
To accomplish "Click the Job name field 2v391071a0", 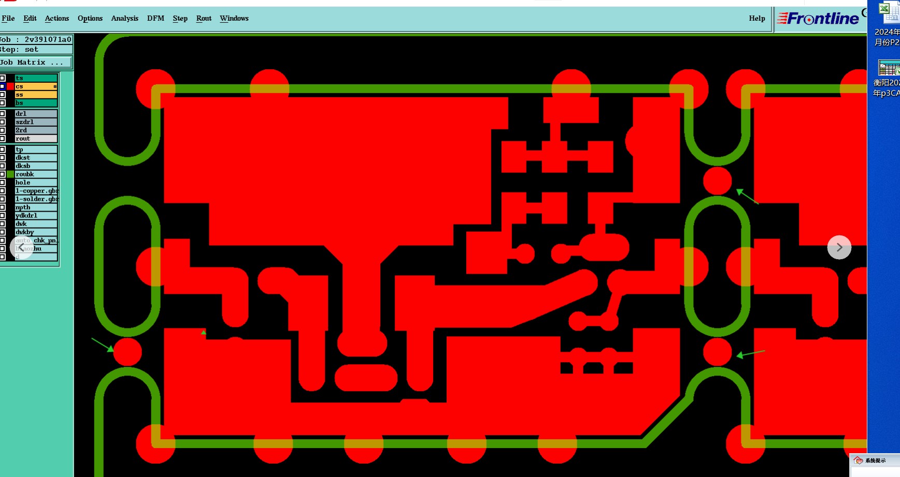I will coord(36,39).
